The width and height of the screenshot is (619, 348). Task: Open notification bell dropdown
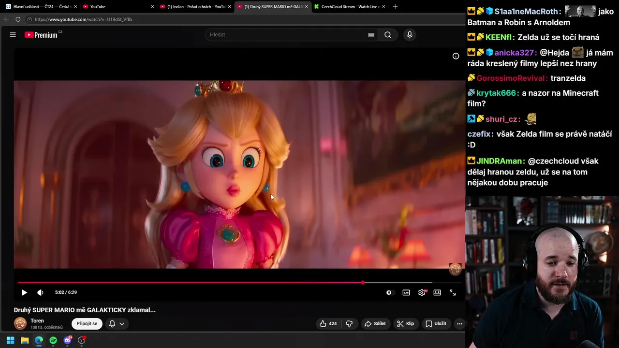(117, 324)
